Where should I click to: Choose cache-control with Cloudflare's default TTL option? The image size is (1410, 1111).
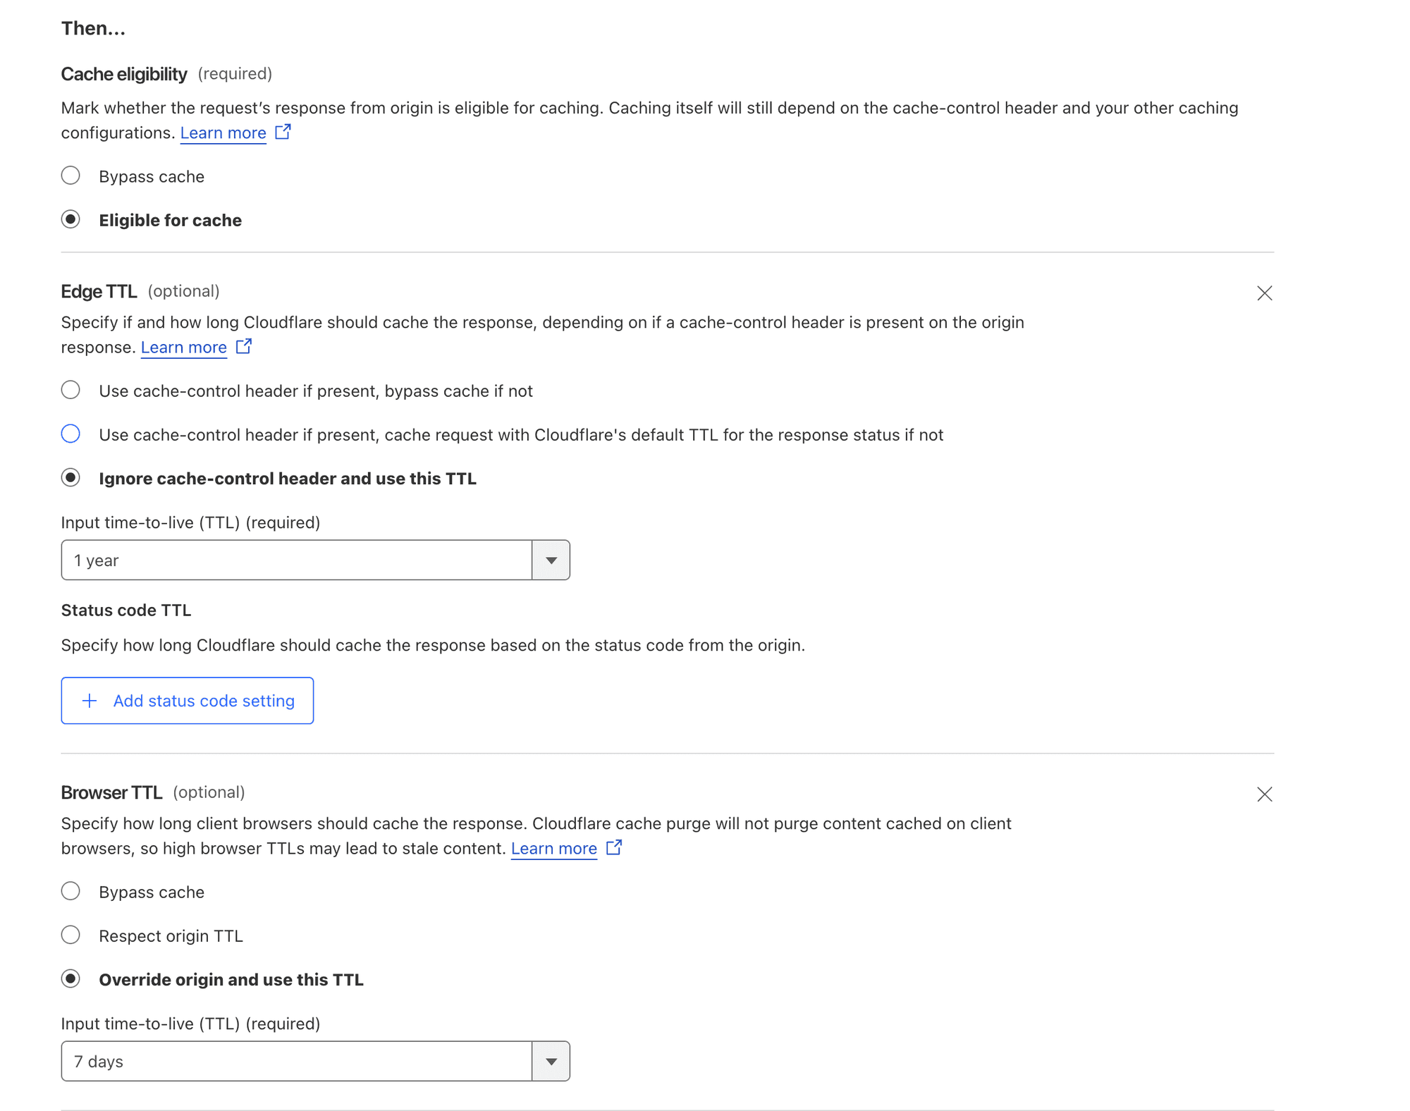[x=70, y=434]
